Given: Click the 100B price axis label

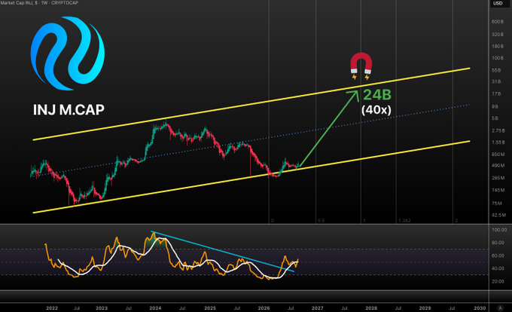Looking at the screenshot, I should (498, 58).
